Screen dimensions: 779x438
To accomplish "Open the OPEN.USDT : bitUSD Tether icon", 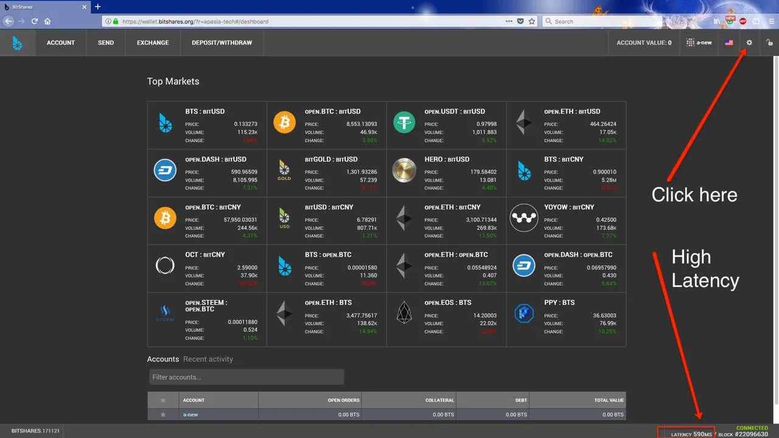I will 404,122.
